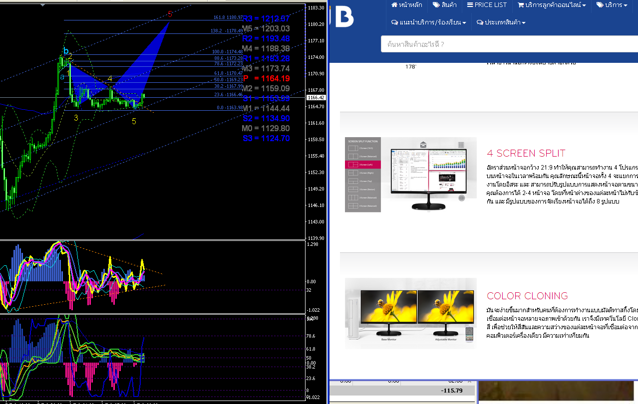Viewport: 638px width, 404px height.
Task: Click the M0 = 1129.80 pivot label
Action: coord(266,128)
